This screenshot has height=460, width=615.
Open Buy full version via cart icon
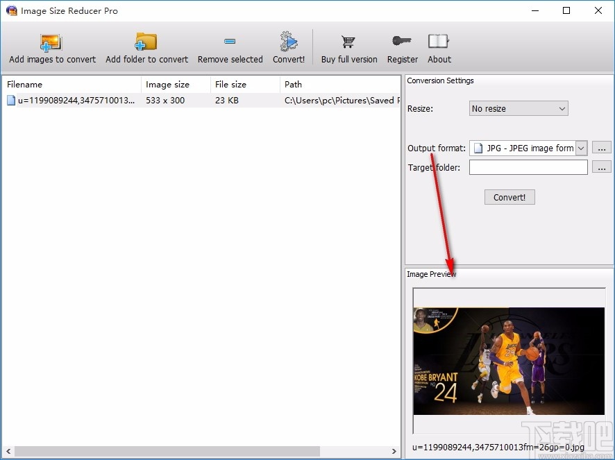pos(348,42)
